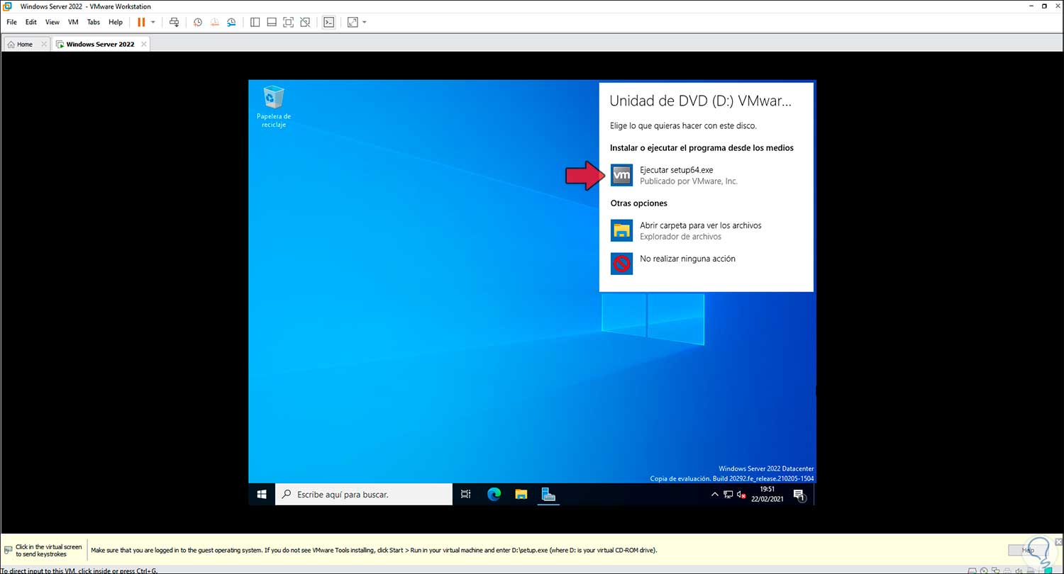Open the Help menu in the menu bar
1064x574 pixels.
116,22
